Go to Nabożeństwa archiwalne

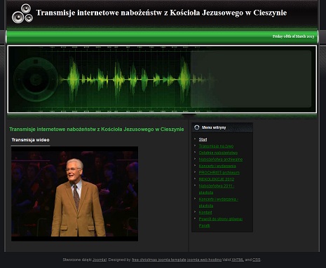point(221,160)
